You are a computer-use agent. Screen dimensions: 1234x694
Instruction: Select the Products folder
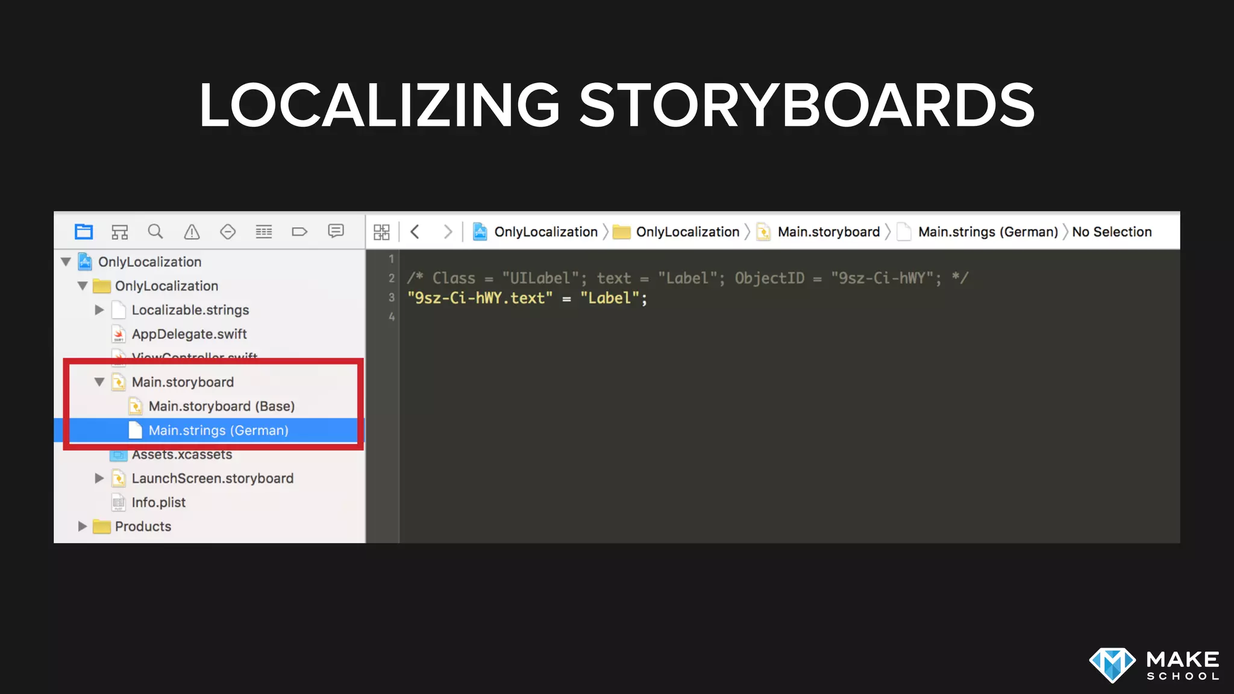point(210,527)
